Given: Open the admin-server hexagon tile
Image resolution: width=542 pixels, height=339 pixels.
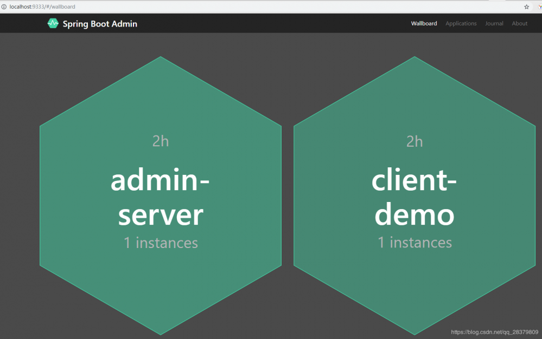Looking at the screenshot, I should tap(161, 195).
